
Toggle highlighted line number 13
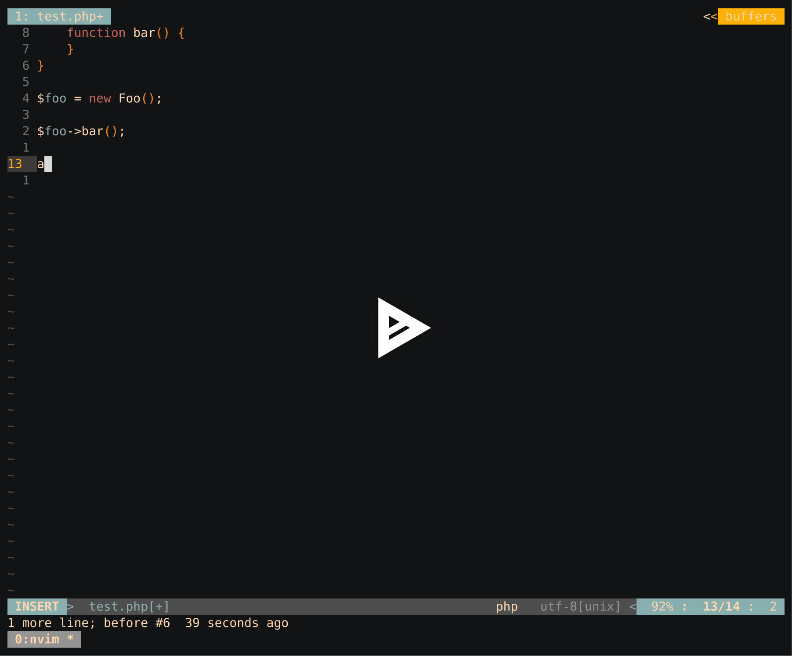(16, 164)
